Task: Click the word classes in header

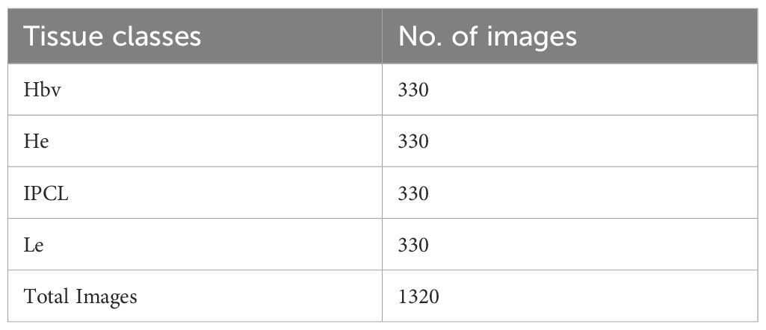Action: [157, 37]
